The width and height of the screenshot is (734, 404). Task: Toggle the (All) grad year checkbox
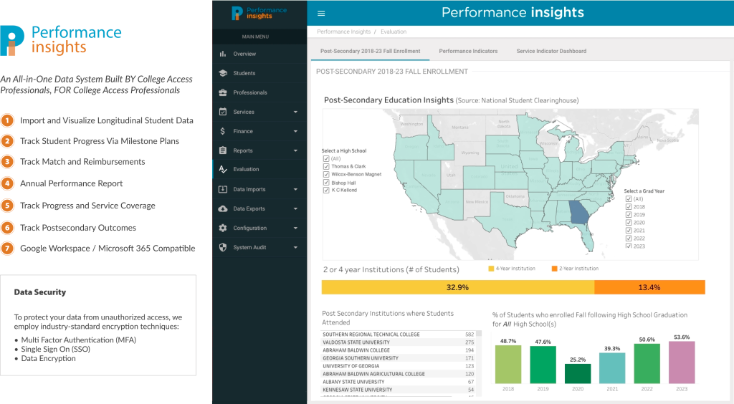coord(629,198)
